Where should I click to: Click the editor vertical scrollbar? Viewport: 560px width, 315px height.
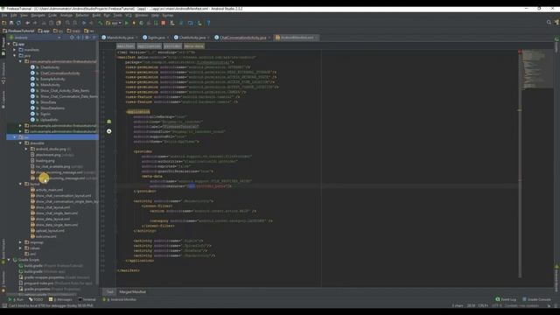click(520, 164)
